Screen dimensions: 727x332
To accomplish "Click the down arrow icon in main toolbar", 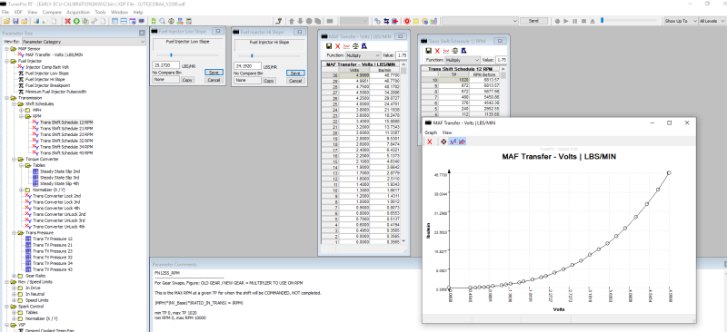I will [301, 21].
